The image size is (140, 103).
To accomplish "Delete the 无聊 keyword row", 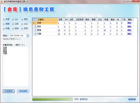I will coord(129,34).
